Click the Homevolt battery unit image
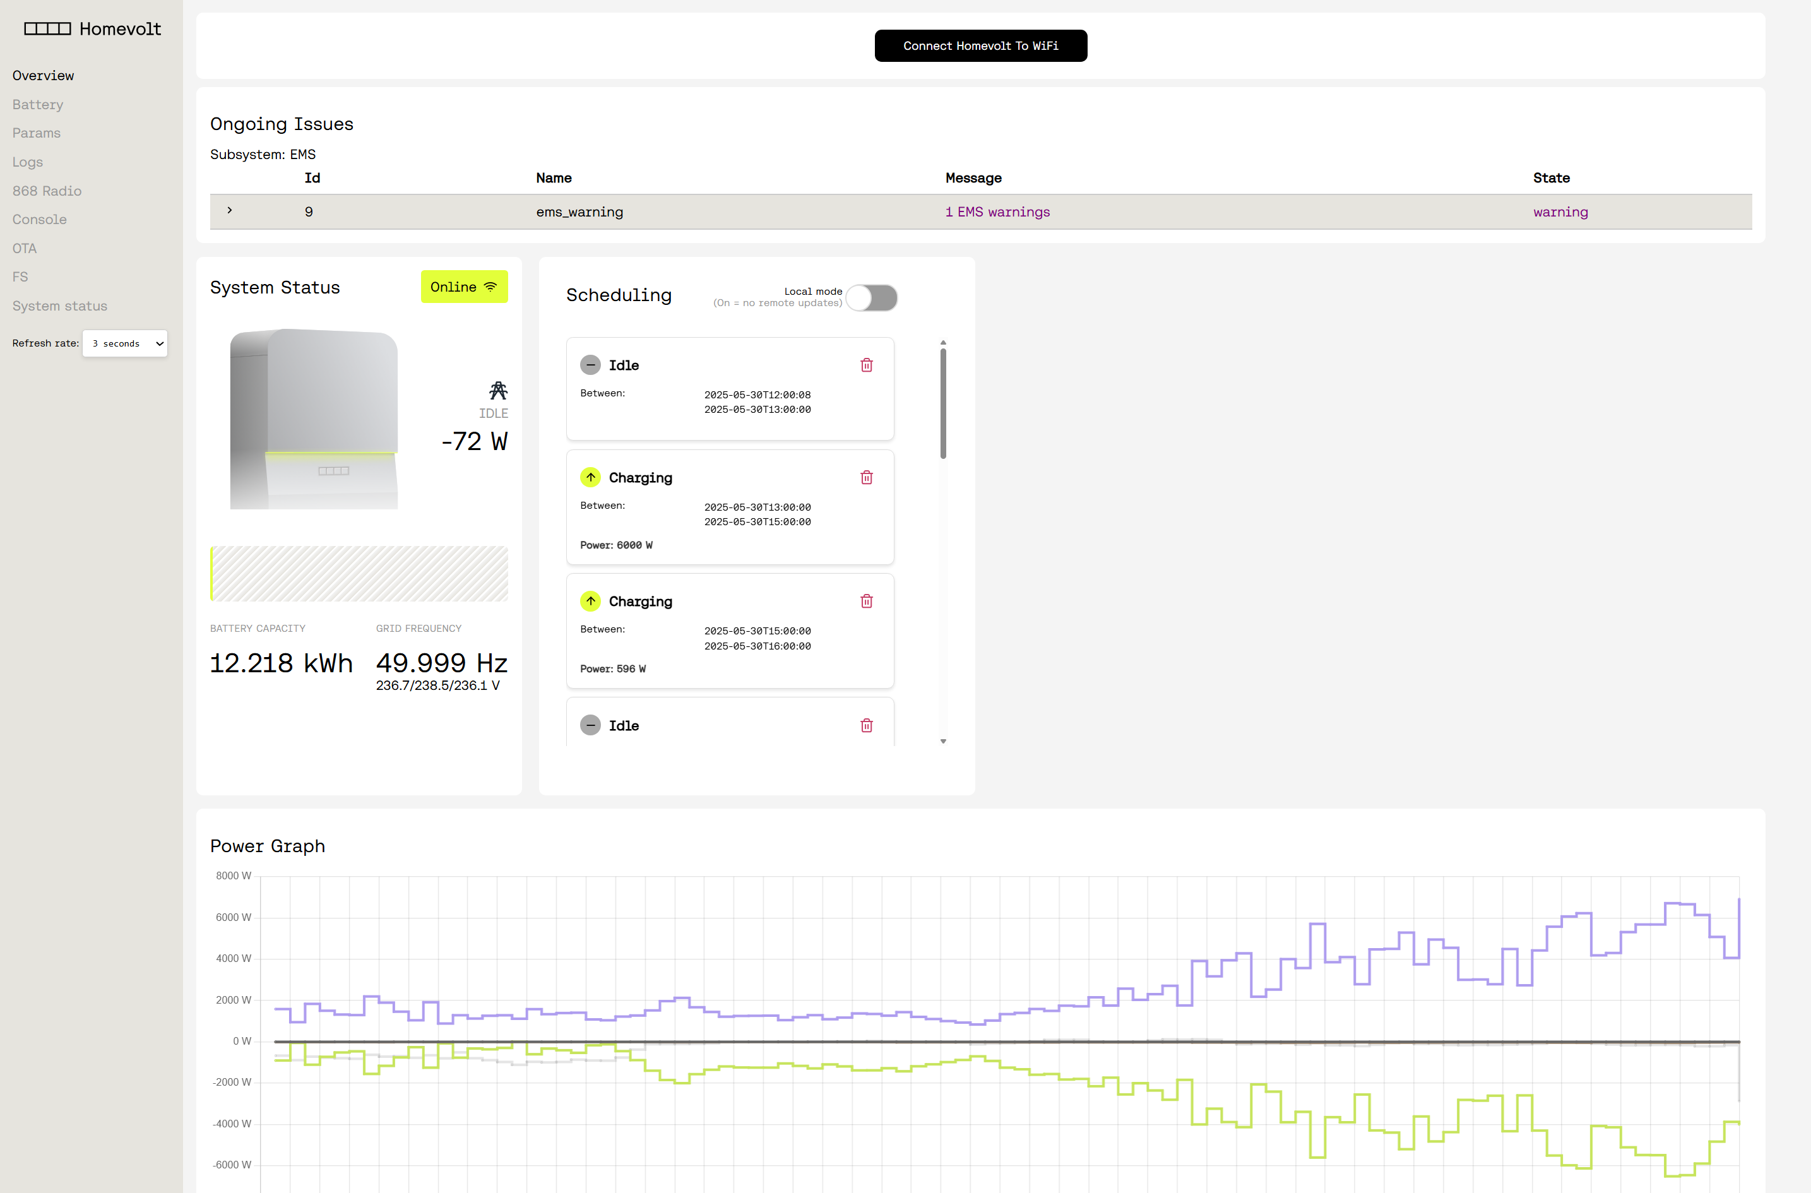Screen dimensions: 1811x1193 [x=314, y=419]
